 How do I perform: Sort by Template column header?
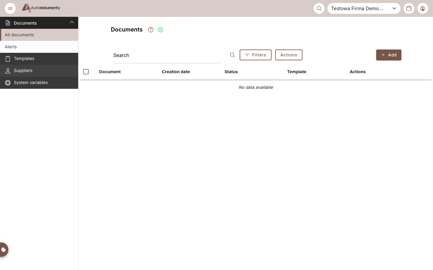[297, 72]
